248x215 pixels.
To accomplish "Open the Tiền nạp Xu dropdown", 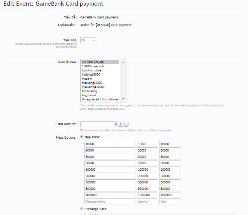I will (x=88, y=40).
